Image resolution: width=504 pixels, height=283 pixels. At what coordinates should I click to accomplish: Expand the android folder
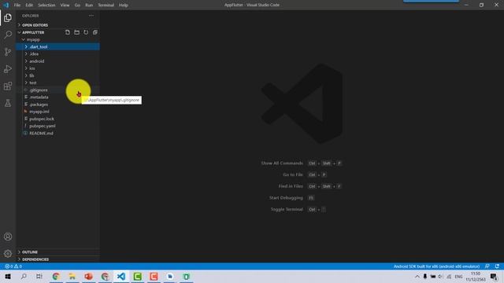(x=57, y=61)
